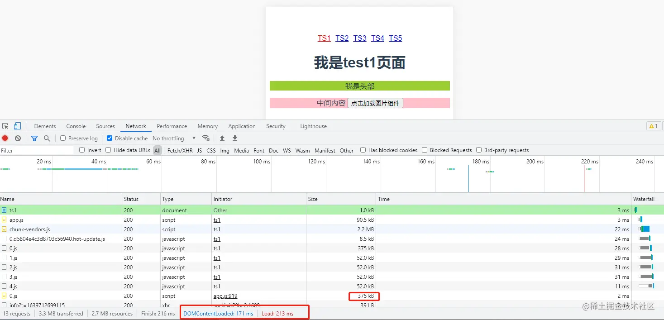Check 3rd-party requests option
The height and width of the screenshot is (320, 664).
(479, 150)
